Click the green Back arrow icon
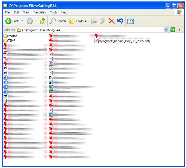The width and height of the screenshot is (186, 168). pyautogui.click(x=8, y=21)
